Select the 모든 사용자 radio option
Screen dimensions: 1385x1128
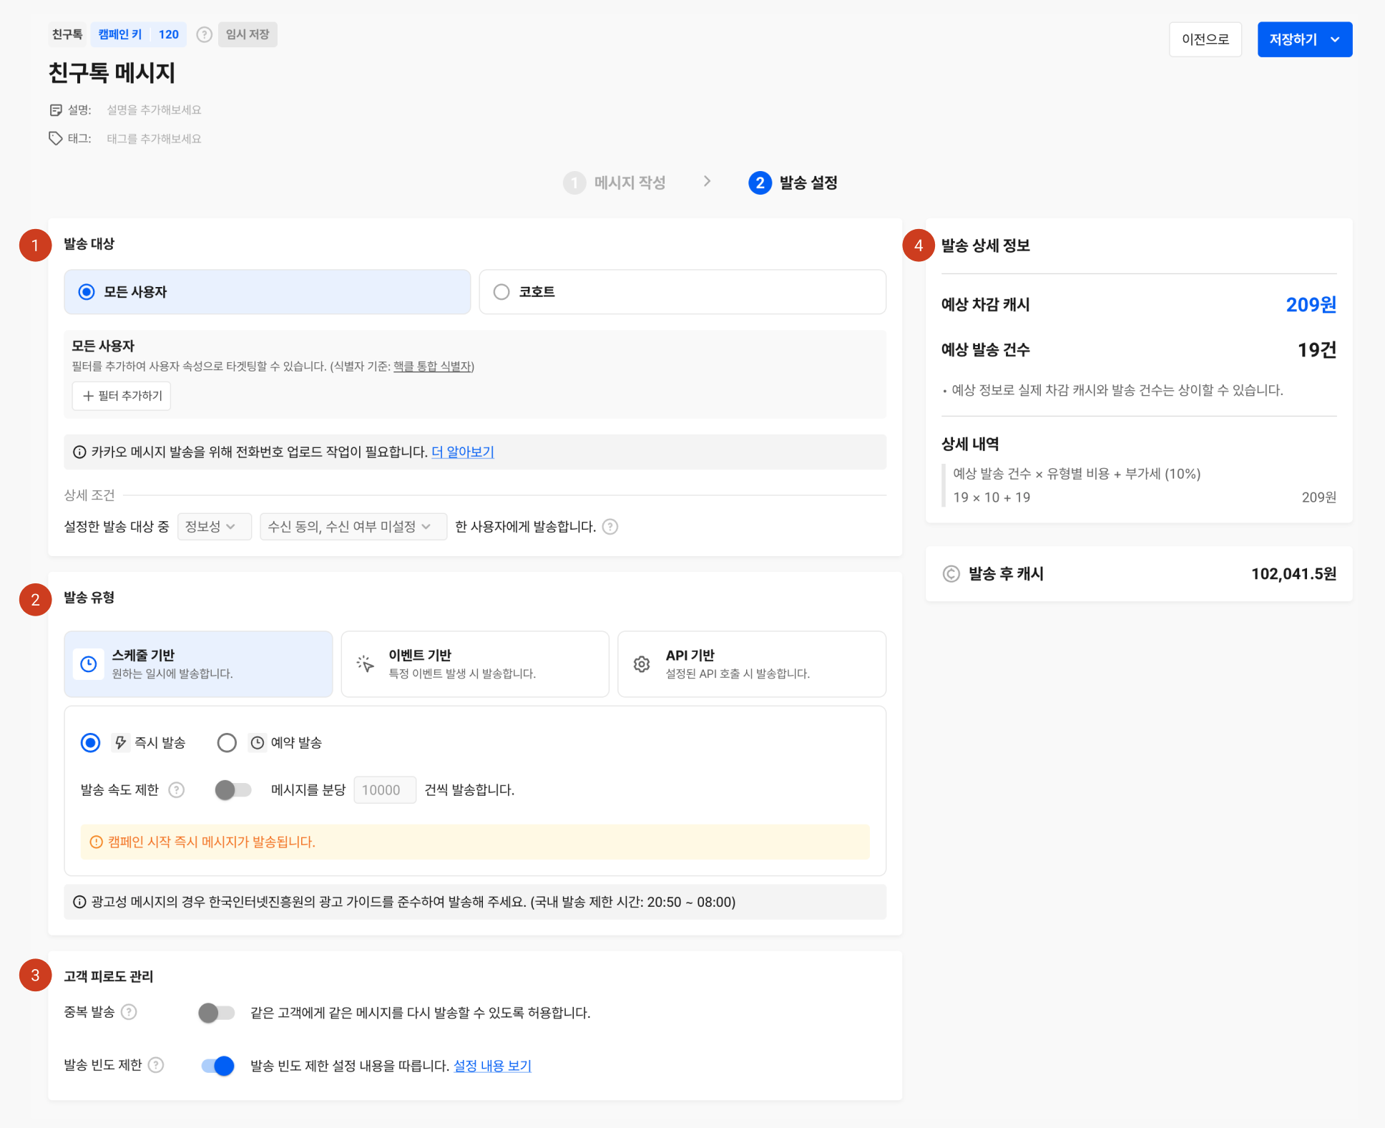coord(267,292)
